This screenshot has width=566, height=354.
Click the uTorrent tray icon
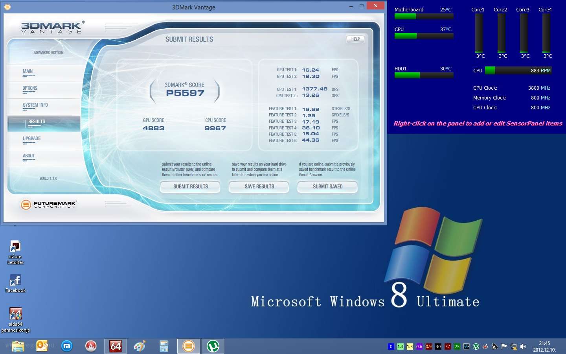[476, 347]
